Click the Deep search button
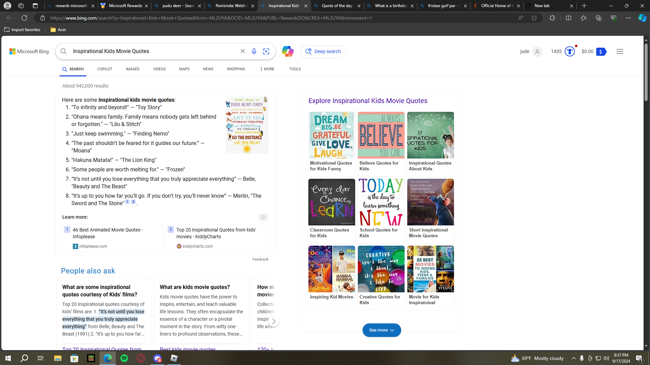This screenshot has height=365, width=650. 323,51
